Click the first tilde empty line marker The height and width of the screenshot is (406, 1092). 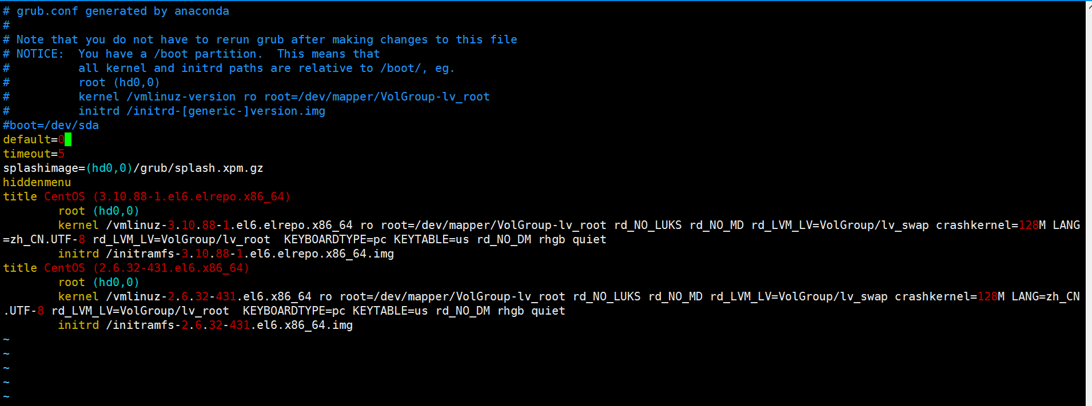6,339
